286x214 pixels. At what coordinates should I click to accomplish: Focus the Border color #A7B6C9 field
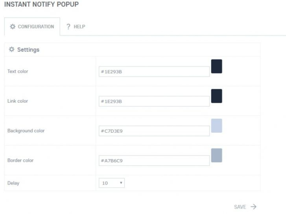[x=154, y=160]
